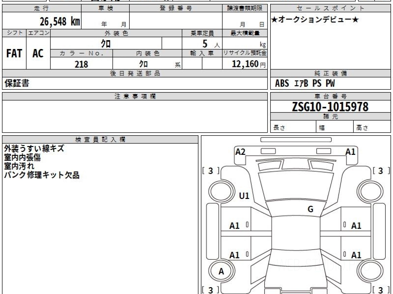Click the 登録番号 header cell
This screenshot has height=294, width=393.
(176, 8)
